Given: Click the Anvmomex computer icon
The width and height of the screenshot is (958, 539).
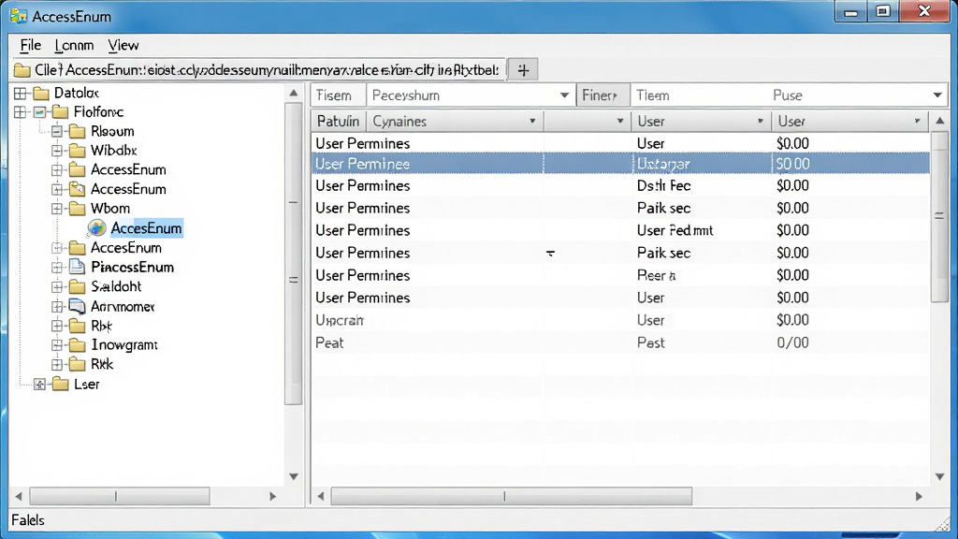Looking at the screenshot, I should click(77, 306).
